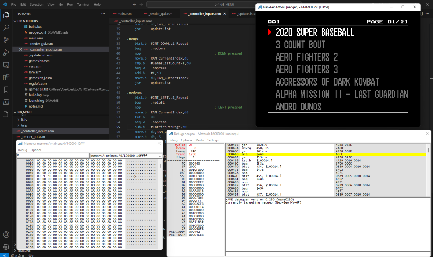Go forward with the navigation arrow
Image resolution: width=433 pixels, height=257 pixels.
click(141, 5)
